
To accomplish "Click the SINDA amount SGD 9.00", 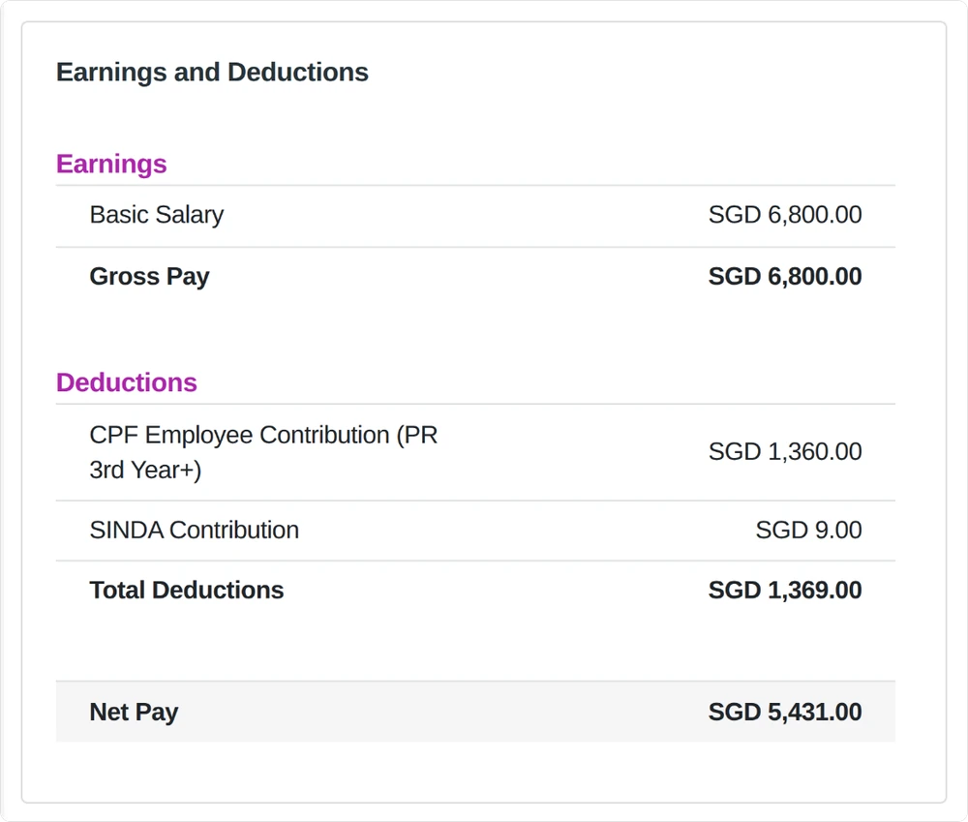I will [808, 530].
